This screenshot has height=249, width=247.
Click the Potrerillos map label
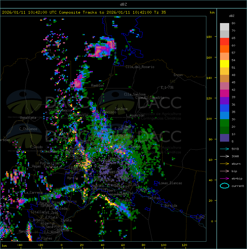50,163
